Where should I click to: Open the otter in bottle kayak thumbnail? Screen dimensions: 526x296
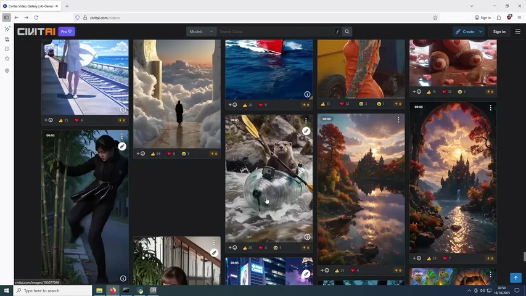click(x=269, y=178)
